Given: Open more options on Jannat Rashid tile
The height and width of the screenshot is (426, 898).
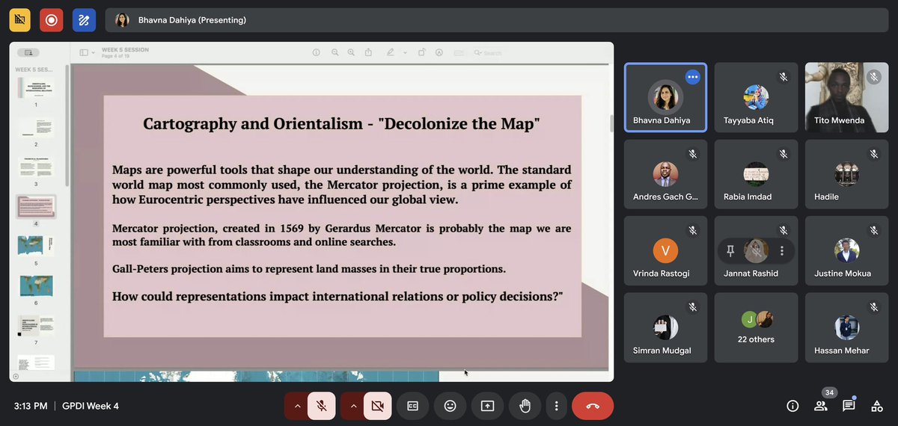Looking at the screenshot, I should [782, 250].
